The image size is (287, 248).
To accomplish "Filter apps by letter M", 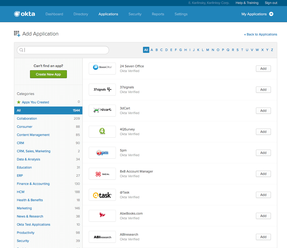I will [x=207, y=50].
